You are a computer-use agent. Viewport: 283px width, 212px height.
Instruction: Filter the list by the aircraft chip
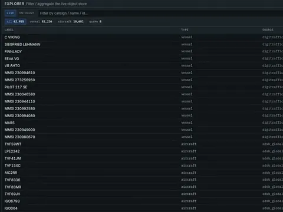[71, 22]
